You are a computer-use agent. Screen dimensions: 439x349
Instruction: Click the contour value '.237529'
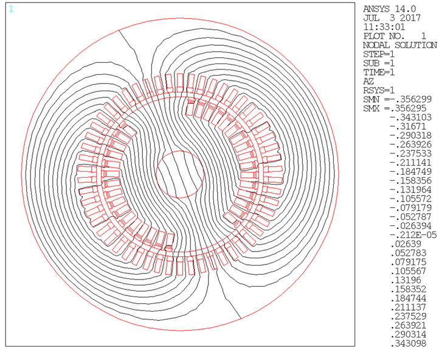point(409,316)
